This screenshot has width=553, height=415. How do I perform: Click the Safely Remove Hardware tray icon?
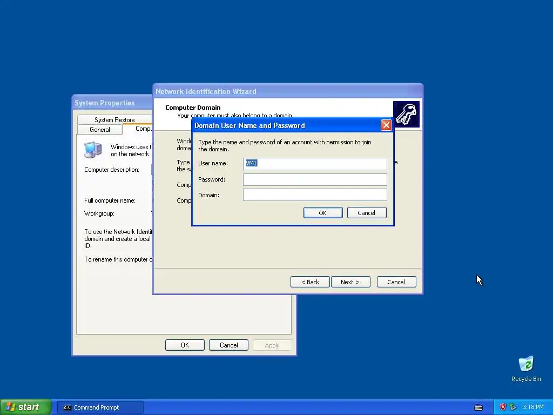pos(513,407)
